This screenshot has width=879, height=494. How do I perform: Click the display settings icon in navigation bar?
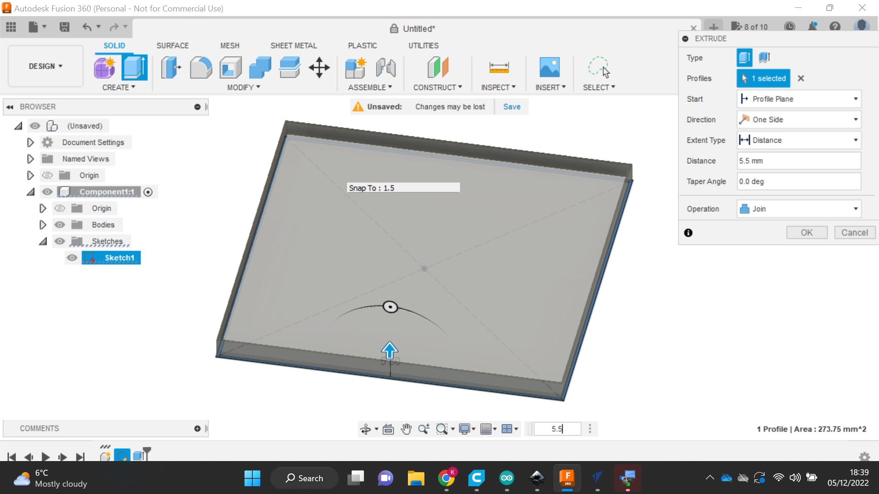click(464, 429)
